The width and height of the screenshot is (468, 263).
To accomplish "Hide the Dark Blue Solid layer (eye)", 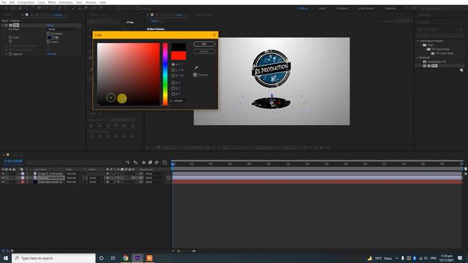I will point(3,182).
